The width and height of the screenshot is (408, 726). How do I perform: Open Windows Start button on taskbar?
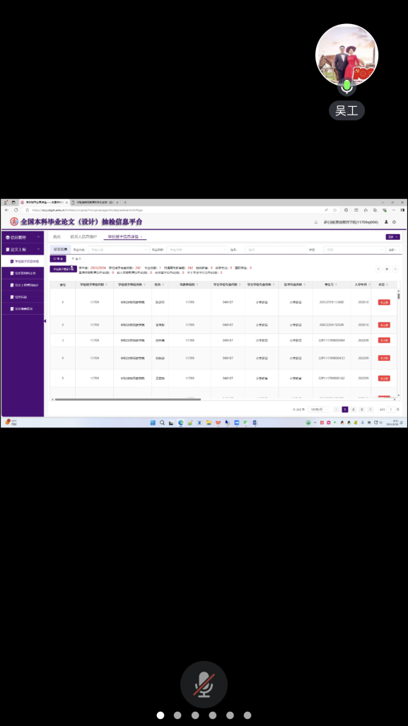(153, 422)
